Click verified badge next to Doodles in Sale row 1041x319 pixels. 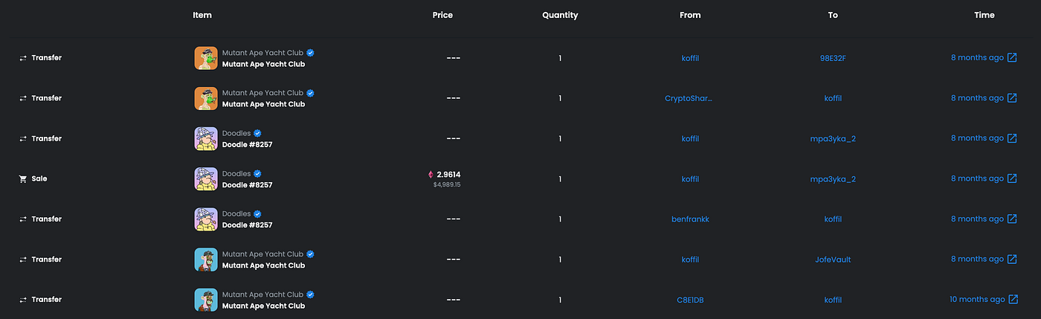coord(257,173)
